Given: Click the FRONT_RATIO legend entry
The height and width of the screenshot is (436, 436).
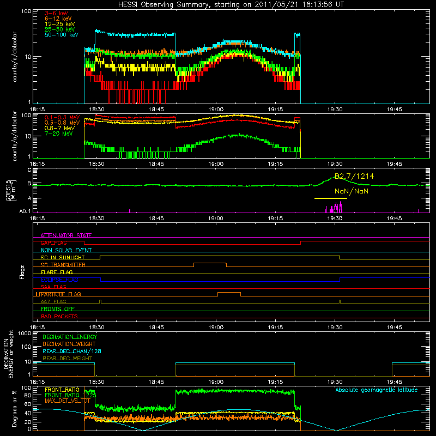Looking at the screenshot, I should click(x=62, y=390).
